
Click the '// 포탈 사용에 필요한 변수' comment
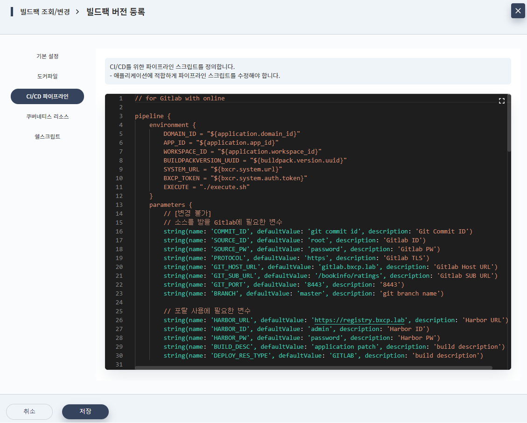207,311
